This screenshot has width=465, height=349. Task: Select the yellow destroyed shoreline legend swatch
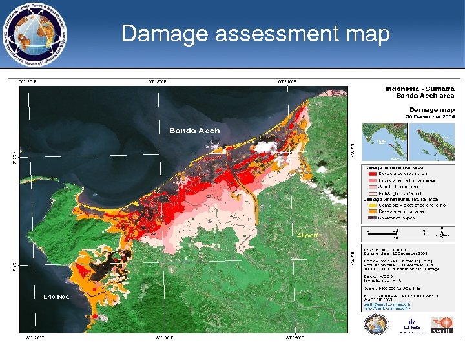click(x=372, y=206)
